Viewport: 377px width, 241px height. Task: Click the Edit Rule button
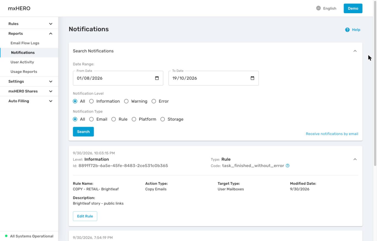pos(85,216)
